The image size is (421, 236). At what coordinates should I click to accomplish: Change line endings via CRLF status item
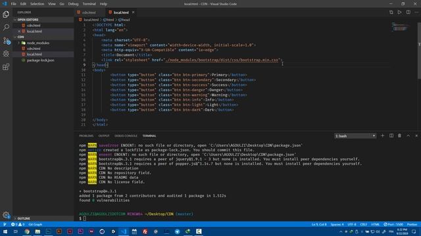pyautogui.click(x=364, y=224)
